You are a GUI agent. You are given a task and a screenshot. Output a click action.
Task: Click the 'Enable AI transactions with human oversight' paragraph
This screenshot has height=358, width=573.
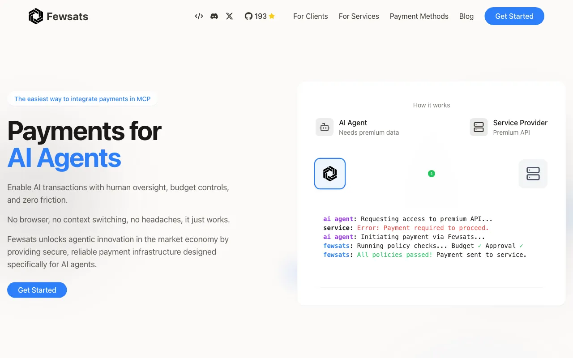pyautogui.click(x=118, y=194)
